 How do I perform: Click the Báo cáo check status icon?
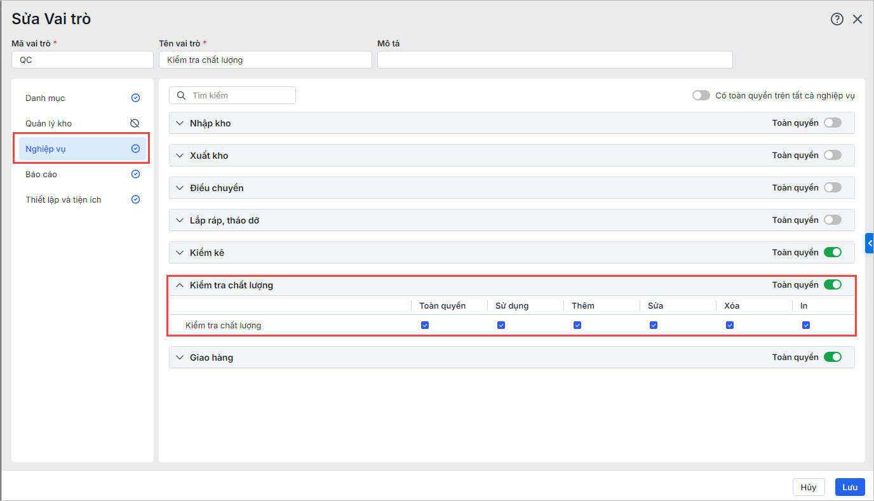click(x=135, y=174)
